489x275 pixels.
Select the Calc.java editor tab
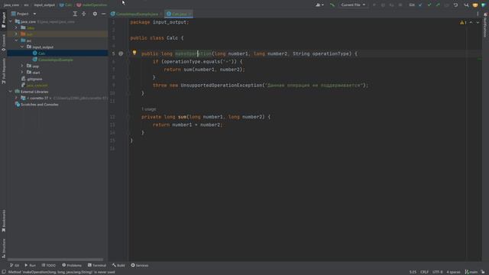(179, 14)
